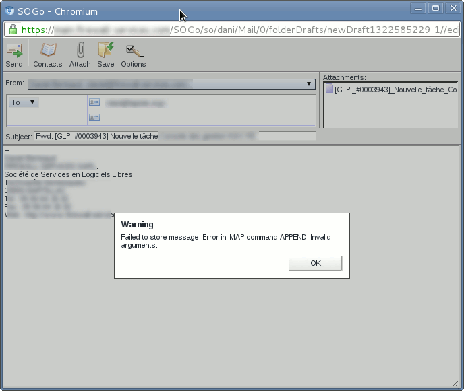Maximize the SOGo Chromium window
The image size is (464, 391).
[436, 9]
